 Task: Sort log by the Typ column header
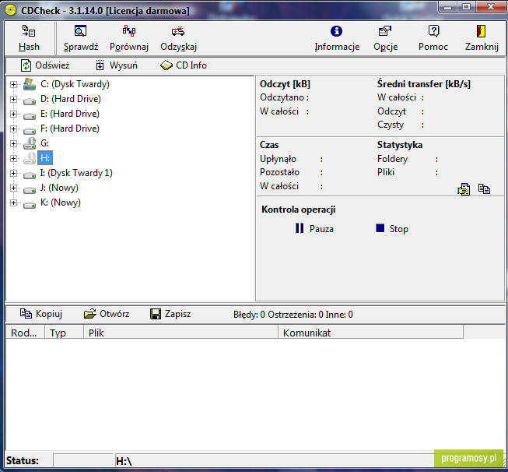pos(64,333)
